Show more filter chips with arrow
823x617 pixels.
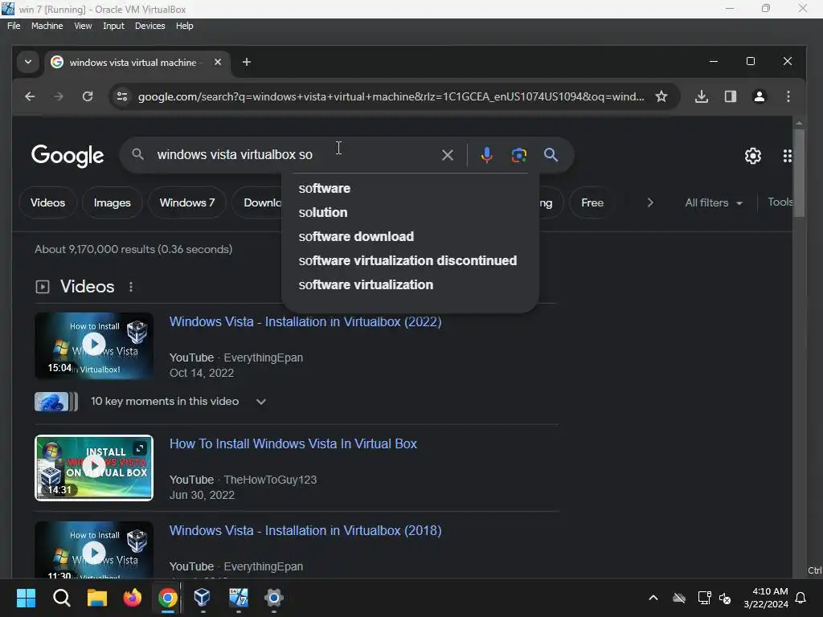tap(649, 202)
